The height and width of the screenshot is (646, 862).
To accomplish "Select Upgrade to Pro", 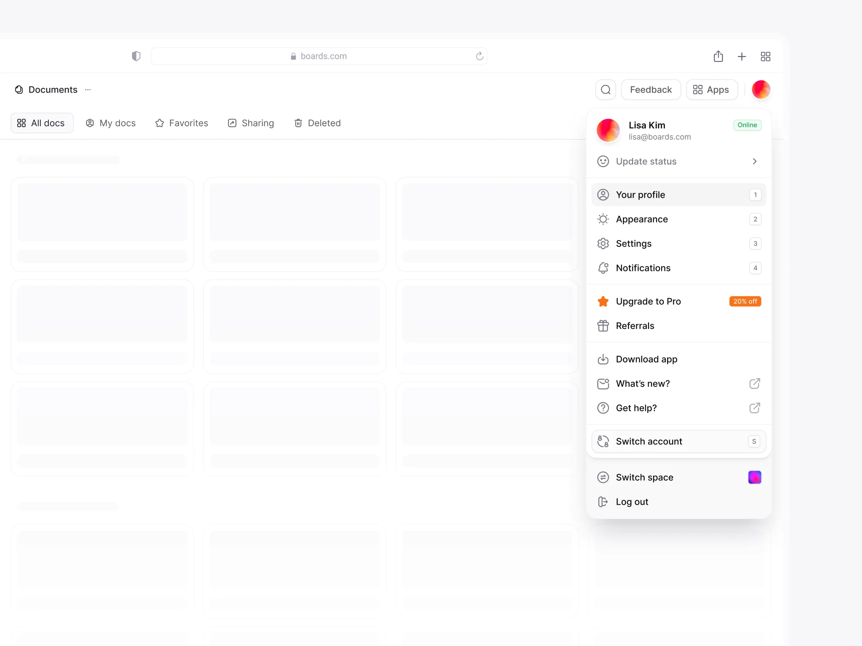I will click(678, 301).
